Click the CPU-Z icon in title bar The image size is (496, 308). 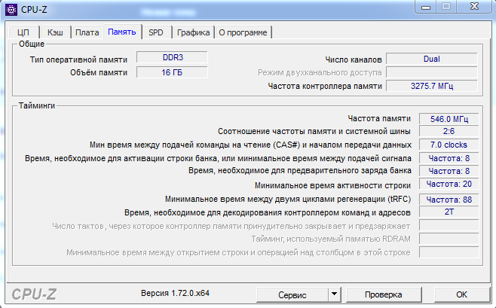(x=11, y=10)
